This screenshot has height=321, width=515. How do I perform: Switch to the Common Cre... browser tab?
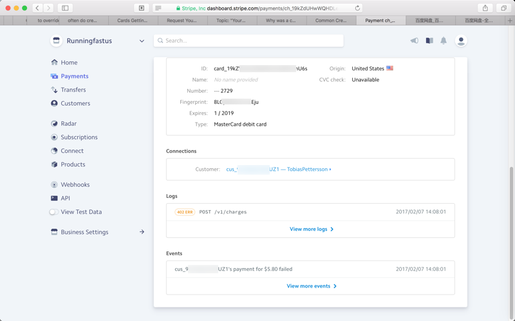click(331, 21)
